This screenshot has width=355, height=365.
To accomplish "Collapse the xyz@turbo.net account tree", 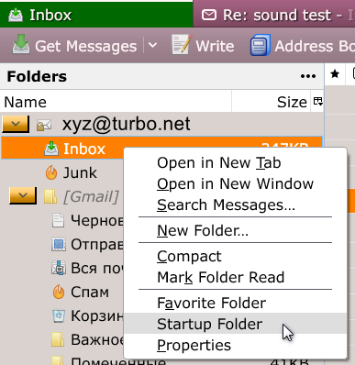I will pyautogui.click(x=16, y=124).
